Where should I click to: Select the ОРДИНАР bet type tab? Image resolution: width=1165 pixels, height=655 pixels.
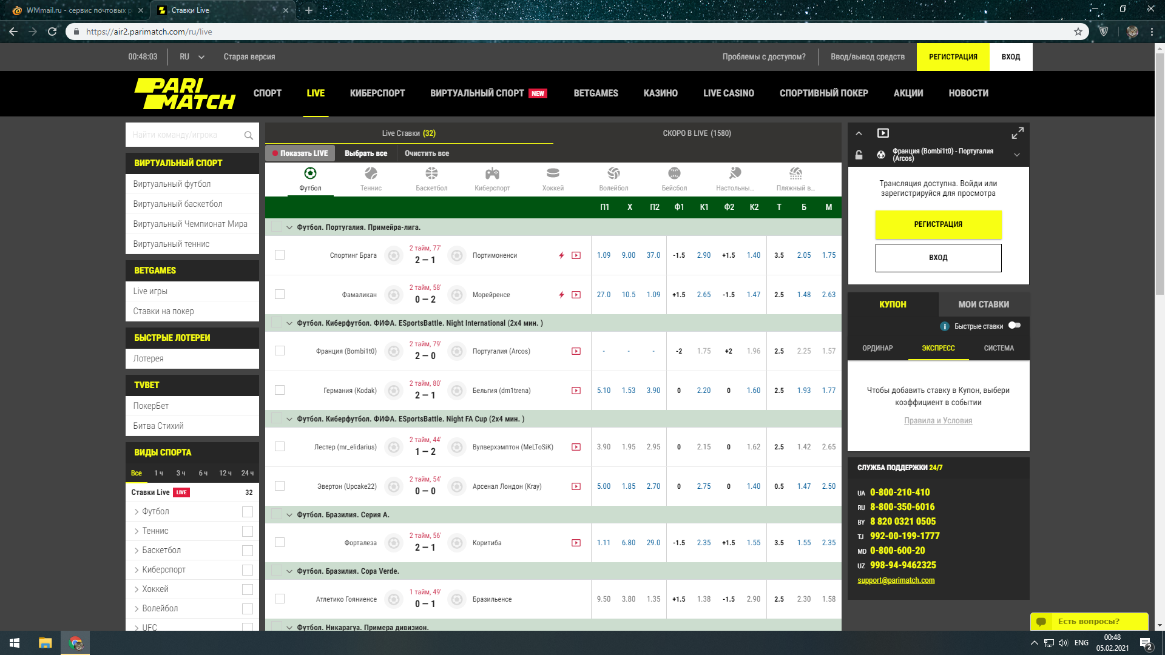coord(877,348)
